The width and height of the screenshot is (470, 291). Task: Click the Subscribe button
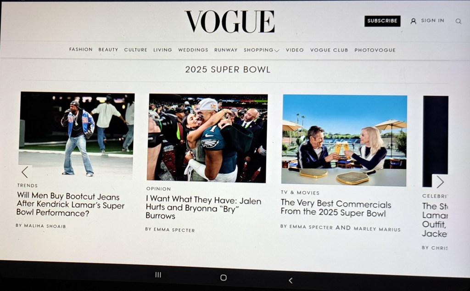(382, 21)
